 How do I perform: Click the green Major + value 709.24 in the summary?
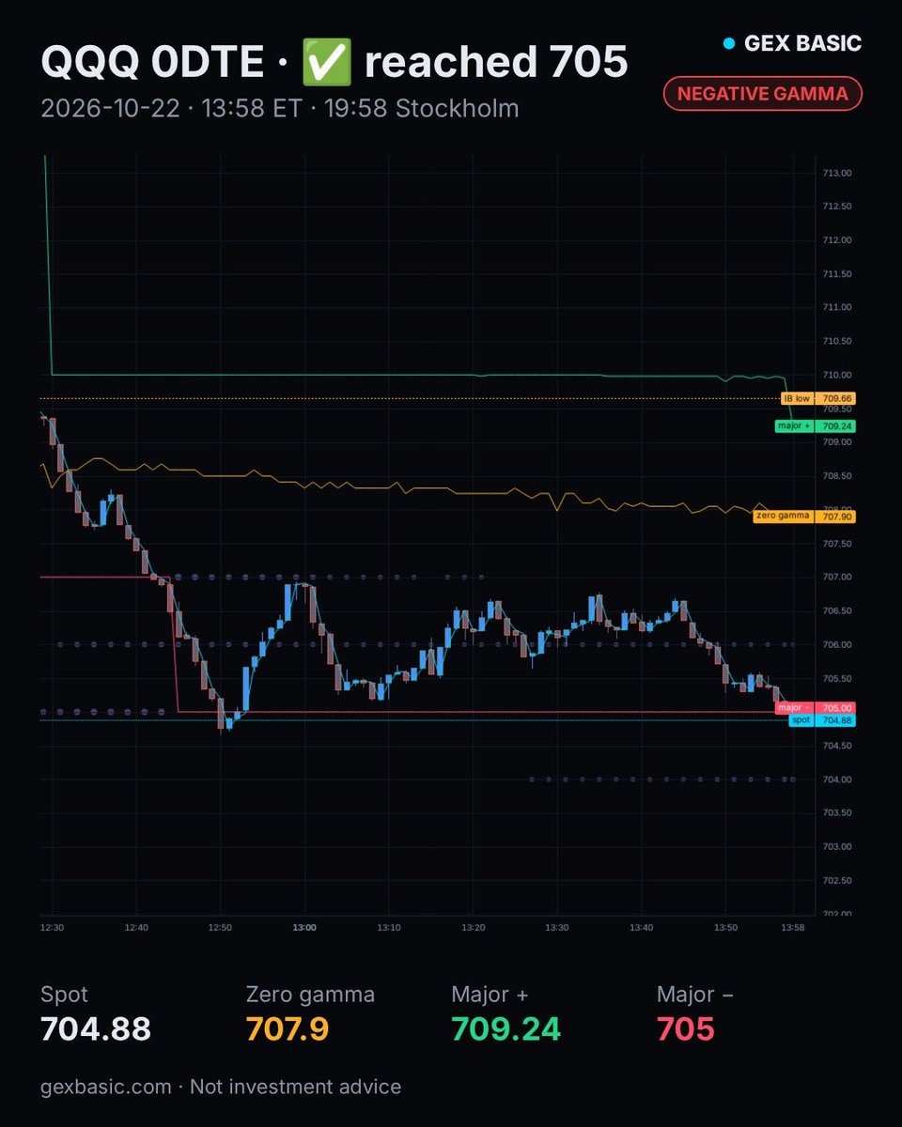pyautogui.click(x=506, y=1029)
